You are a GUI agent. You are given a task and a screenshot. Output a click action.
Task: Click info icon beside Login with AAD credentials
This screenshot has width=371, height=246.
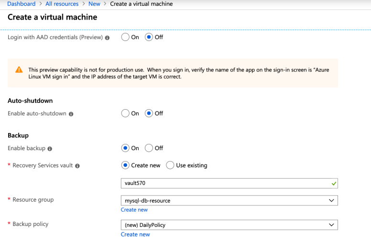tap(107, 38)
